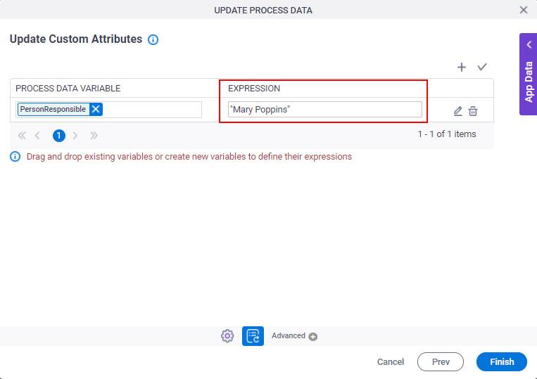Click the Expression field containing "Mary Poppins"

click(325, 110)
